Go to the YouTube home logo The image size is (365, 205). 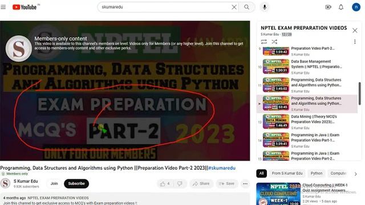(x=25, y=7)
